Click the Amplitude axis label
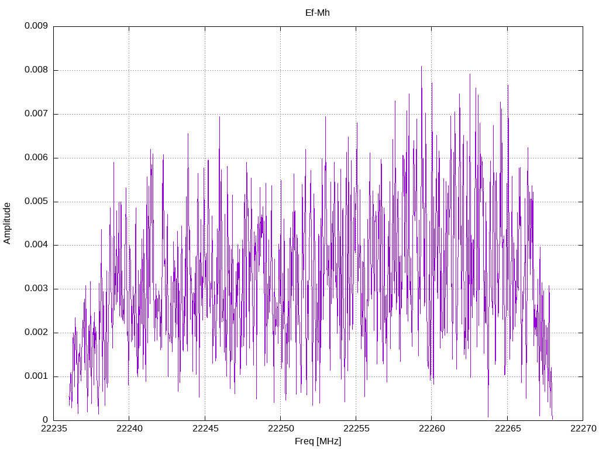 pos(7,223)
